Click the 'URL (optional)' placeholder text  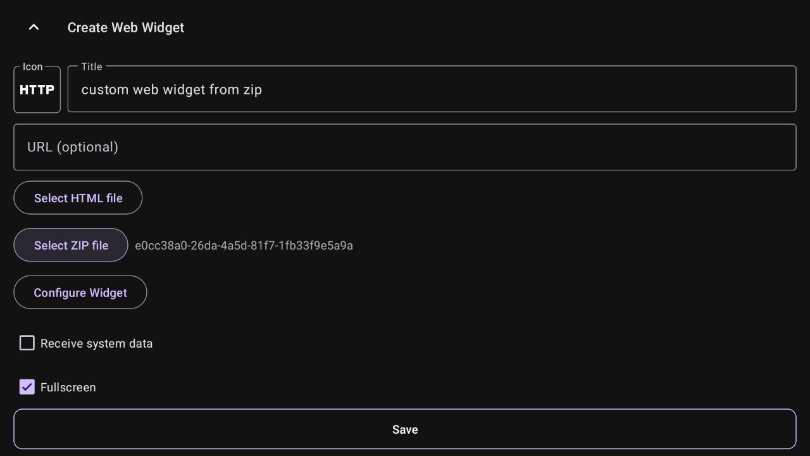click(x=73, y=147)
